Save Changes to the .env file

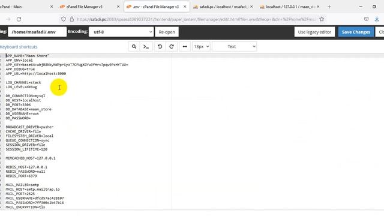[356, 32]
